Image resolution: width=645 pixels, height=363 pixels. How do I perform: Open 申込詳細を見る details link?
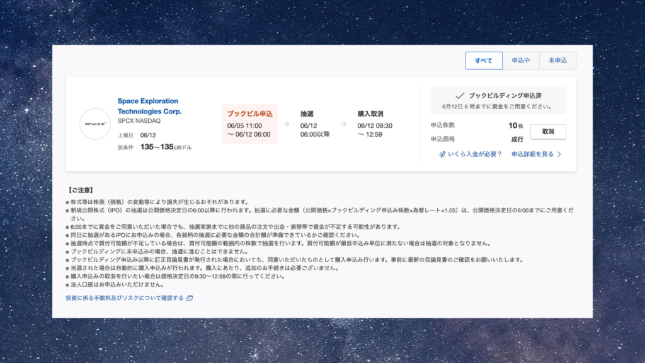click(532, 154)
